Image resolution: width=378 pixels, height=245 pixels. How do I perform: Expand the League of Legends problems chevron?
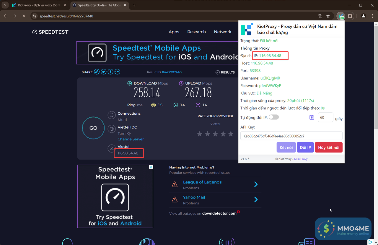click(256, 184)
